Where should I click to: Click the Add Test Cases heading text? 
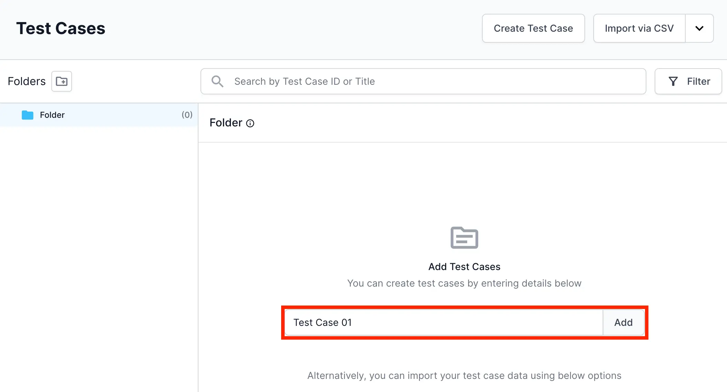tap(464, 267)
